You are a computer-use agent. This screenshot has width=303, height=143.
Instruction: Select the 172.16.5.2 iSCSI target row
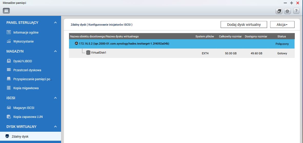point(182,44)
